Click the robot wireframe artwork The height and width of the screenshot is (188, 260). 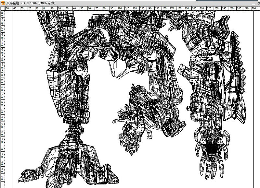132,99
